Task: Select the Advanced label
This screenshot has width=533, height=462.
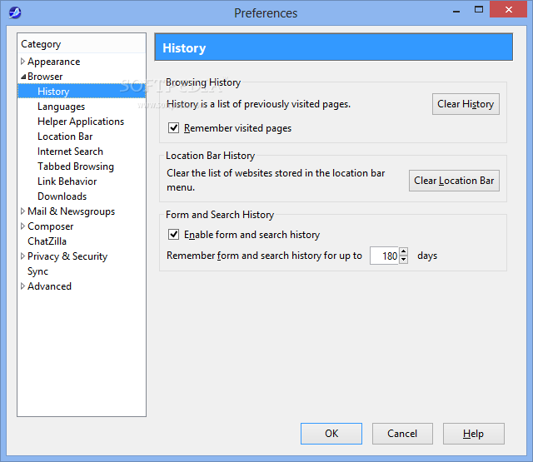Action: tap(49, 286)
